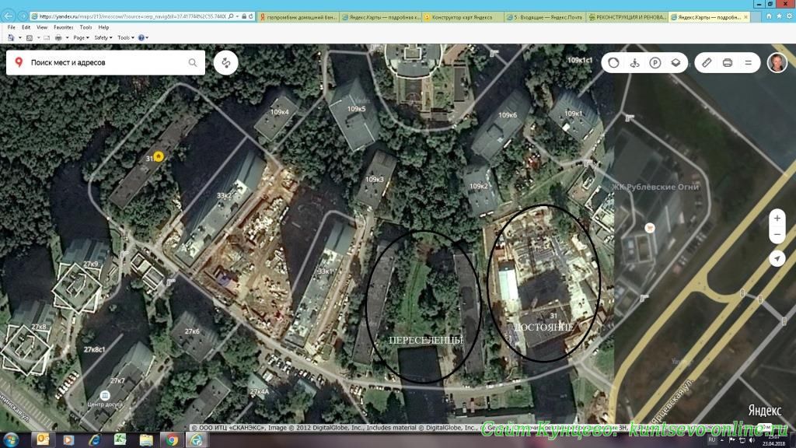This screenshot has height=448, width=796.
Task: Switch to Входящие — Яндекс.Почта tab
Action: pos(545,17)
